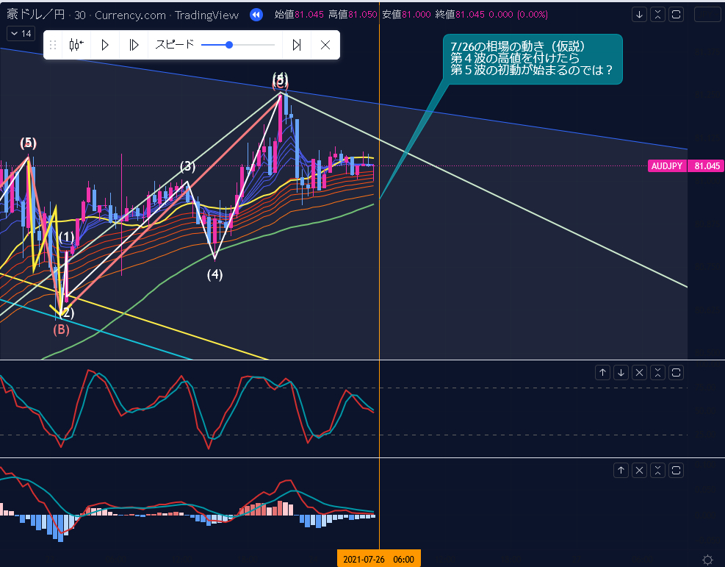This screenshot has height=567, width=725.
Task: Maximize the main price chart pane
Action: [x=677, y=14]
